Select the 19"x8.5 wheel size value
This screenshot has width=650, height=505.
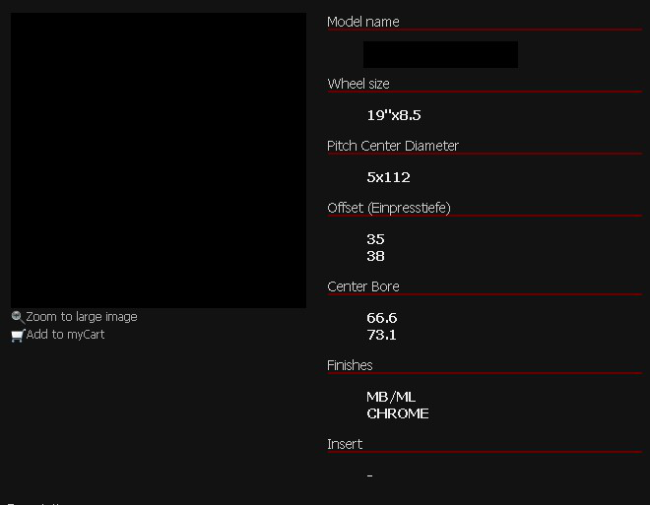pos(394,115)
